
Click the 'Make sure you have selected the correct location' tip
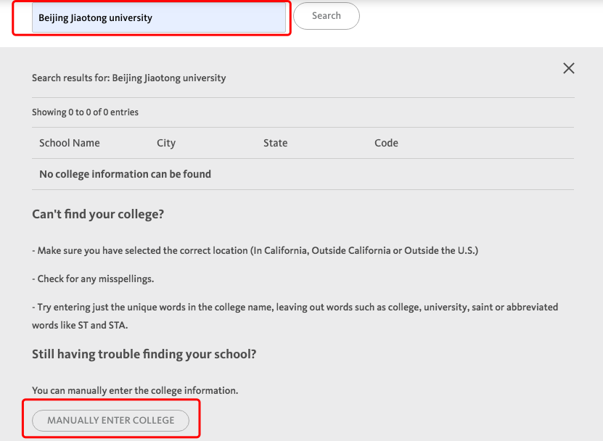point(255,251)
